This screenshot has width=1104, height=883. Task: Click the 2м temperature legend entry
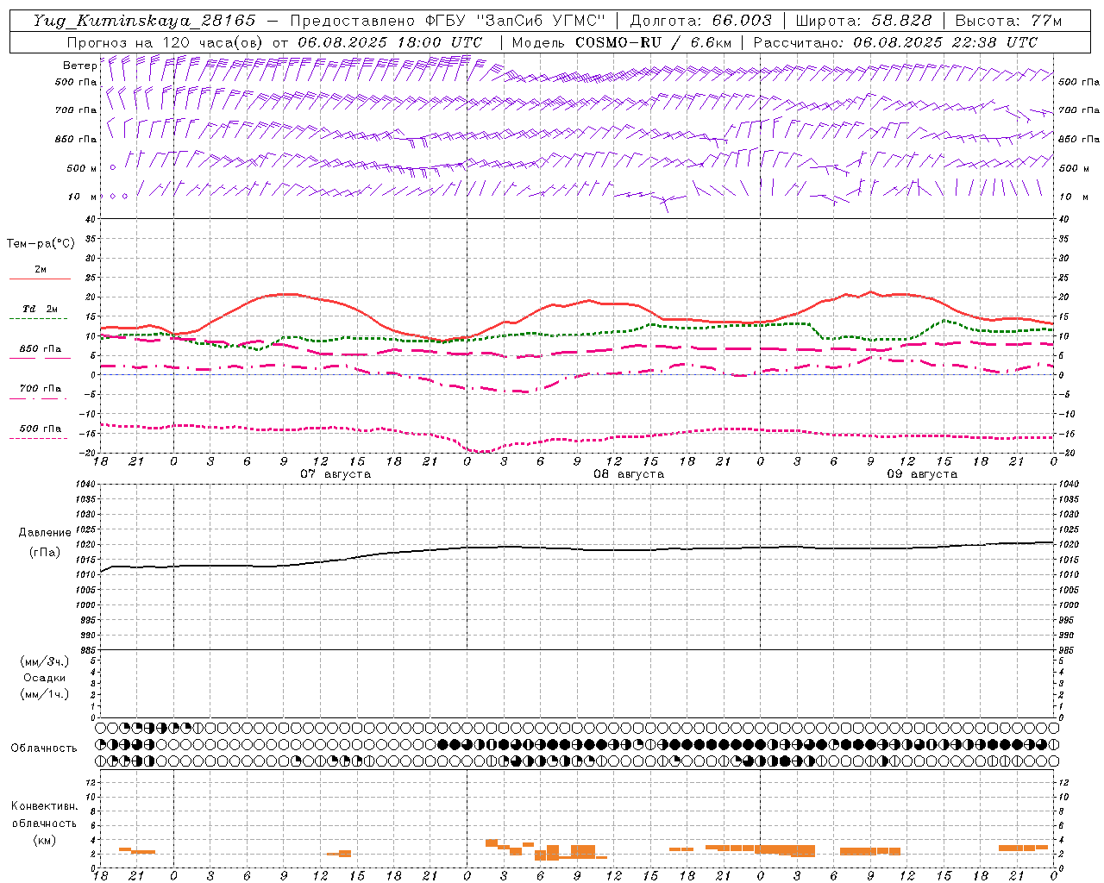pos(41,270)
